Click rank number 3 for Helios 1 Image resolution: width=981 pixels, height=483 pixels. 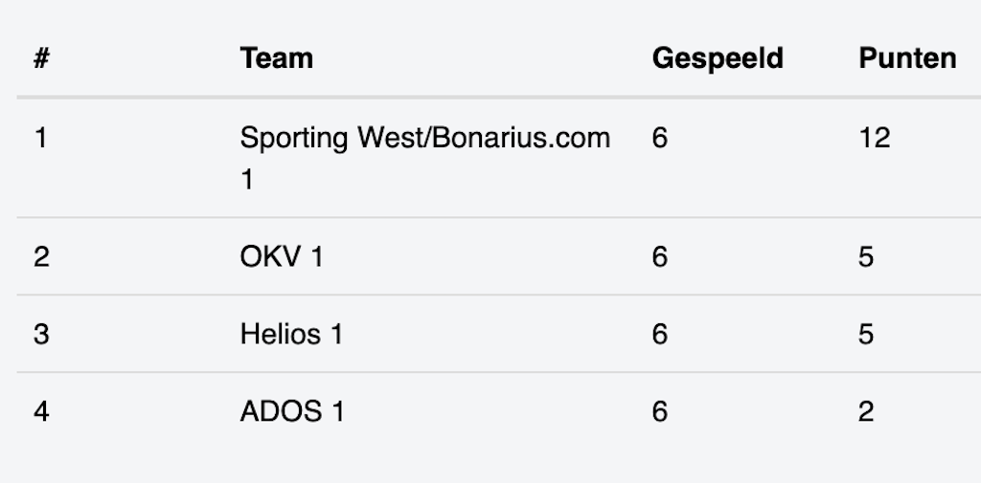click(x=41, y=335)
